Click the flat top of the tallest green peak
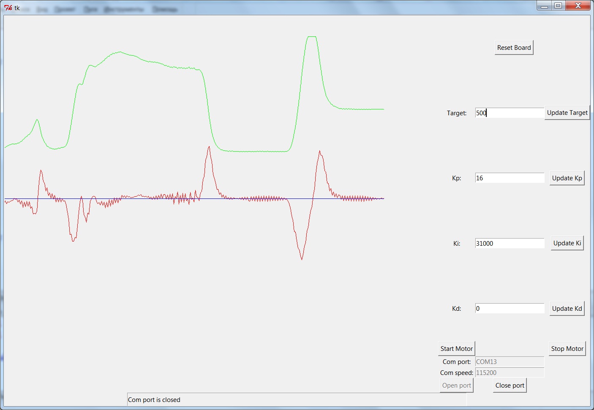 coord(312,37)
